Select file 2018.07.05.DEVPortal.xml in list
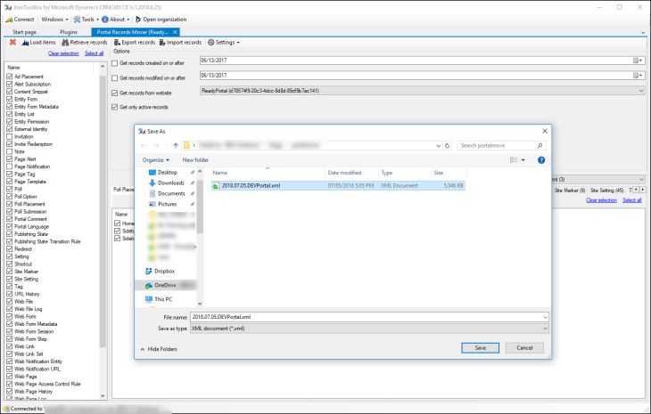651x414 pixels. pos(338,186)
